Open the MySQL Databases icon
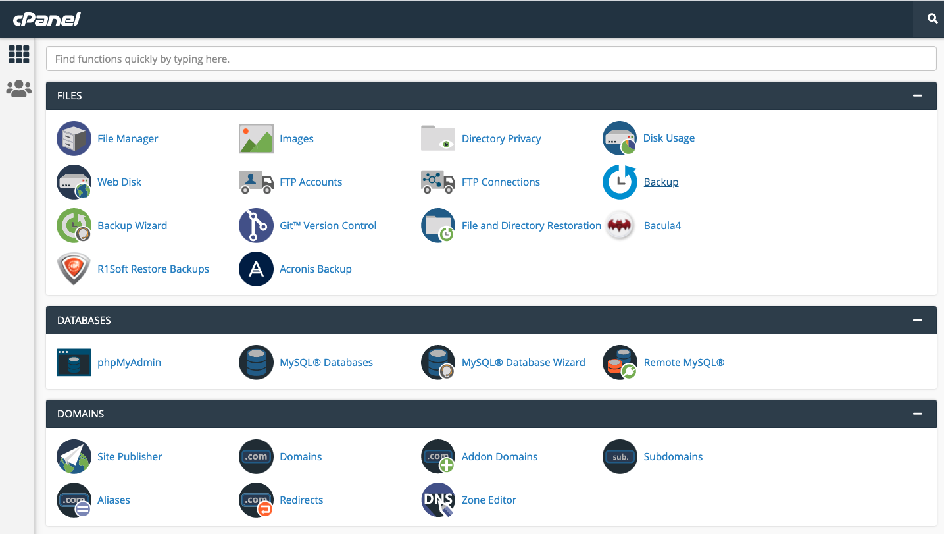This screenshot has height=534, width=944. point(256,362)
